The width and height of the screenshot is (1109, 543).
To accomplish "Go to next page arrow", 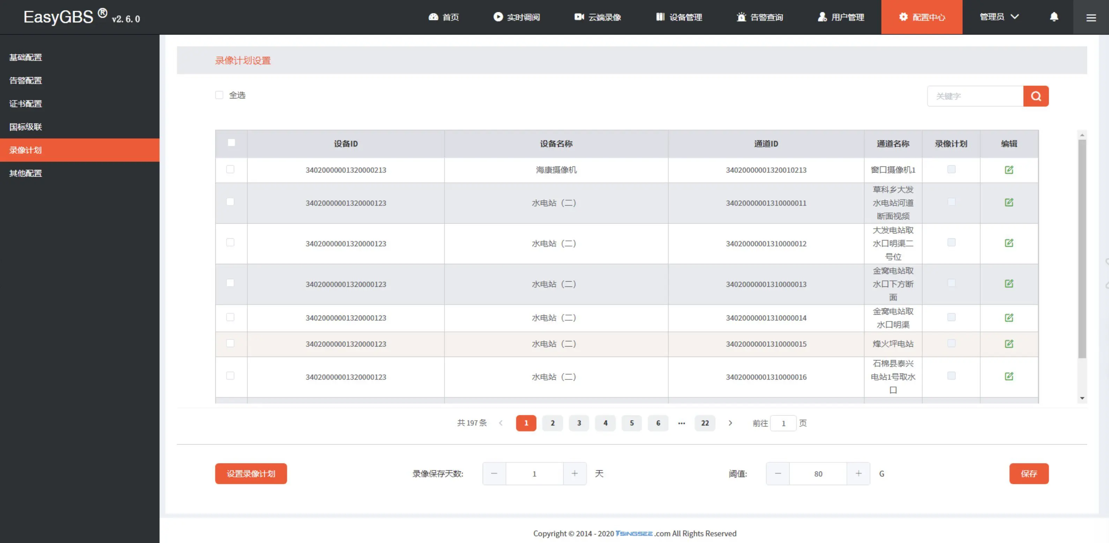I will [730, 423].
